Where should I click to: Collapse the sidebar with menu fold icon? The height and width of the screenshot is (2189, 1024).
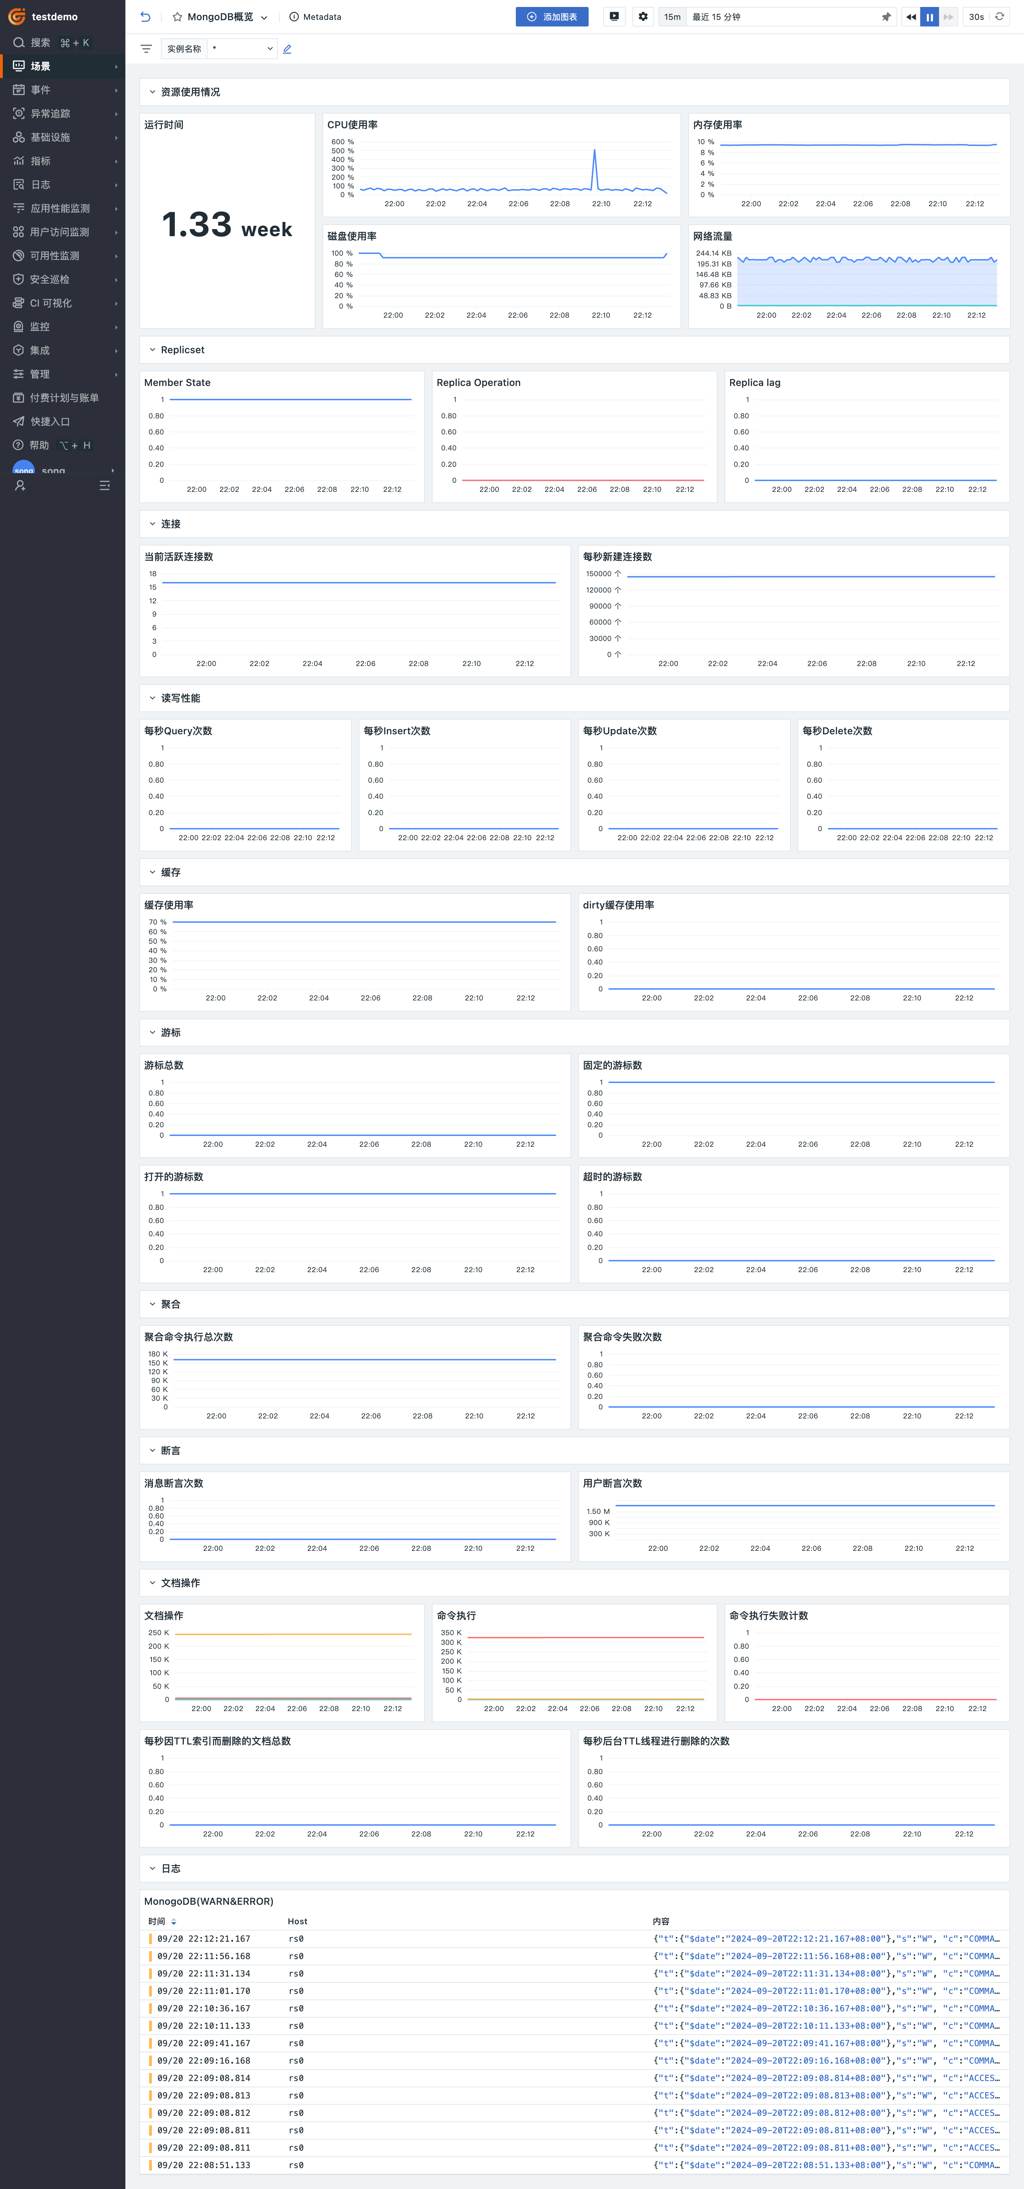[x=104, y=486]
